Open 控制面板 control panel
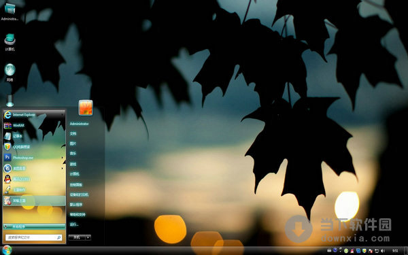Image resolution: width=408 pixels, height=255 pixels. coord(76,184)
